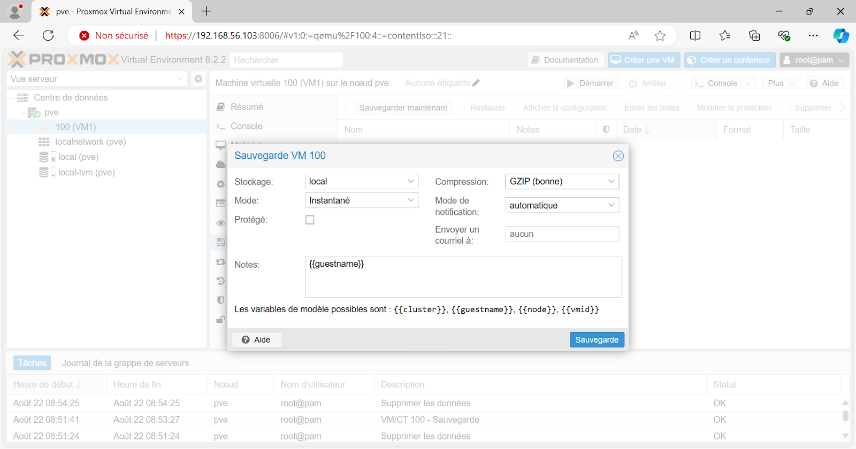Image resolution: width=856 pixels, height=449 pixels.
Task: Open the Copilot icon
Action: pos(841,35)
